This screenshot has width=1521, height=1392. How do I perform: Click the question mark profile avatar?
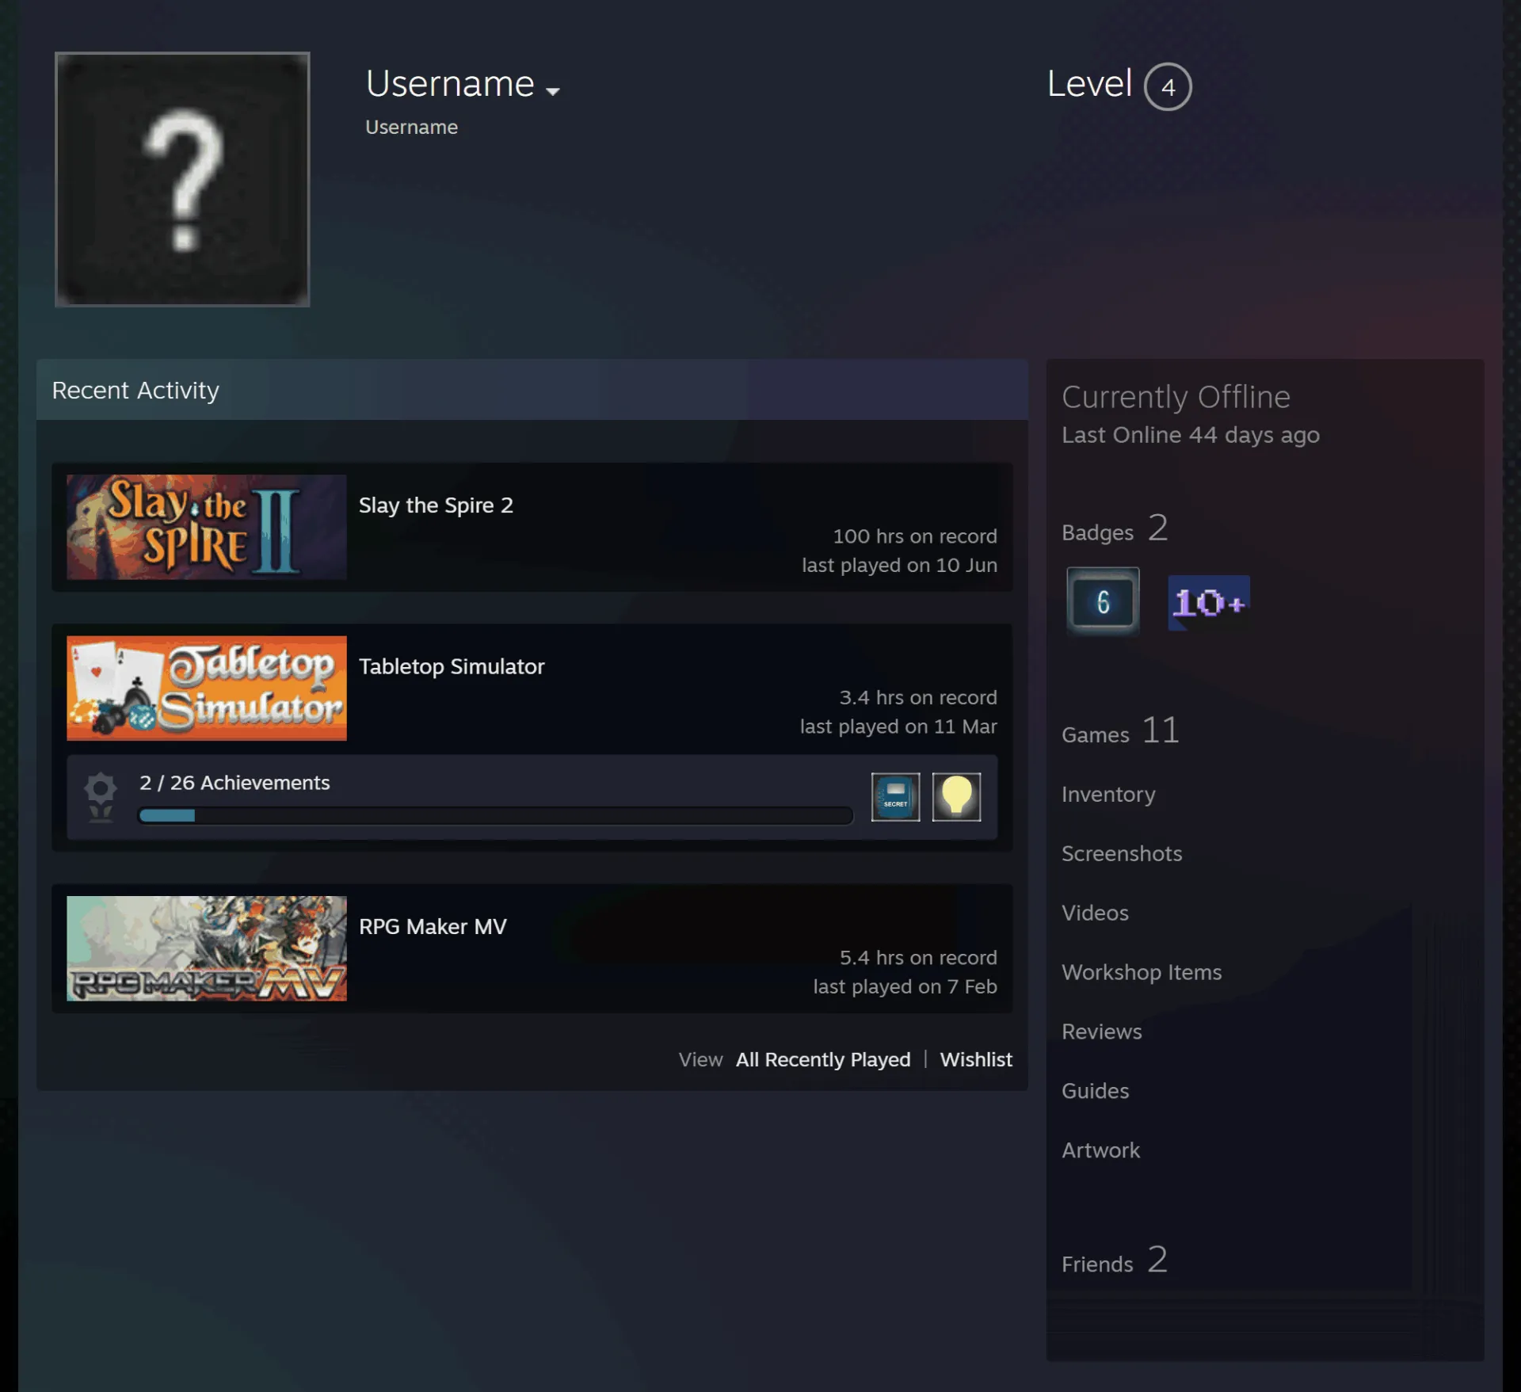click(182, 179)
